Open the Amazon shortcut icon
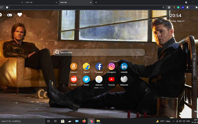The image size is (198, 124). 74,66
